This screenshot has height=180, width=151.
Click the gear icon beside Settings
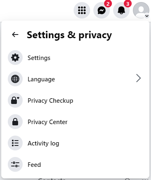[x=15, y=58]
